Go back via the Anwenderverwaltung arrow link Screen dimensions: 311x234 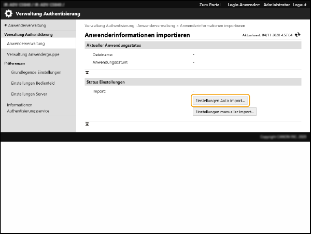click(x=25, y=25)
